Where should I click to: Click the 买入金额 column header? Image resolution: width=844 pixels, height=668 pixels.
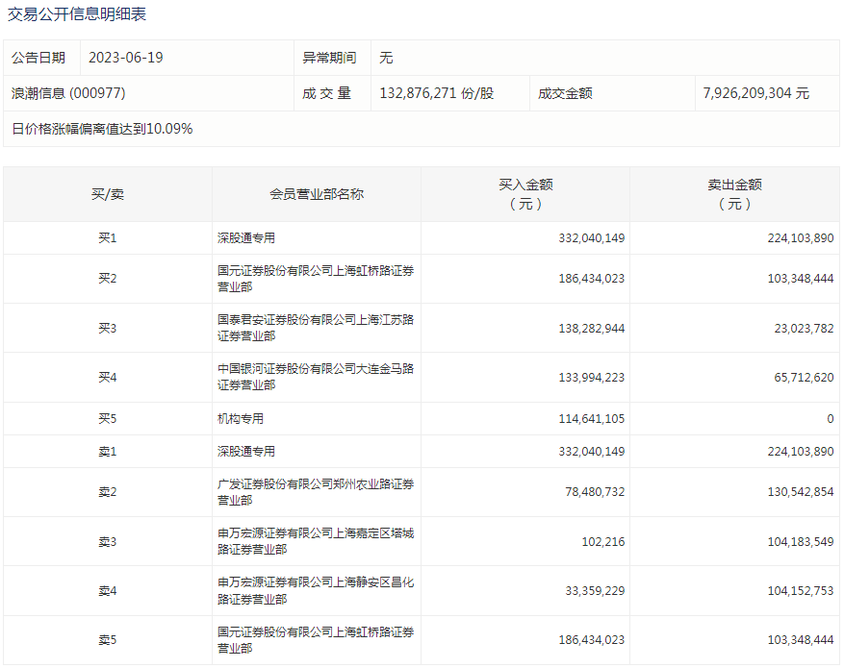click(x=524, y=194)
